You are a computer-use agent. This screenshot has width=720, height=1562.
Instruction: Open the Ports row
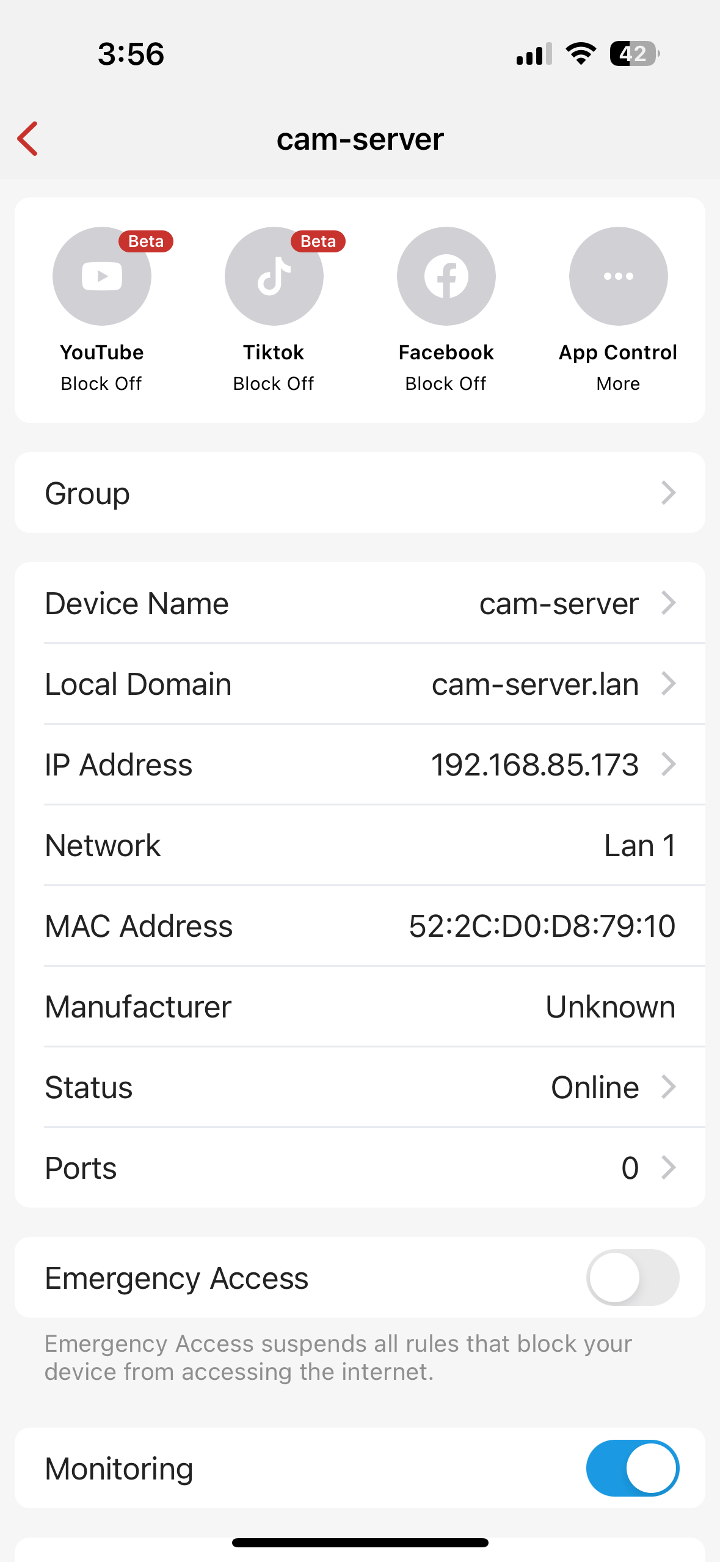[360, 1168]
